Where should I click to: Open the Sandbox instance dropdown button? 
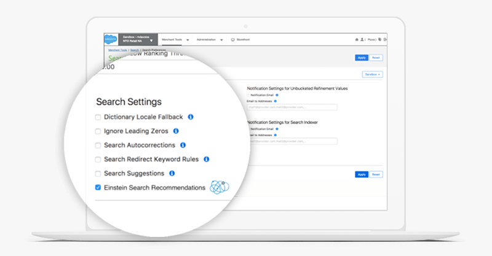click(x=373, y=74)
